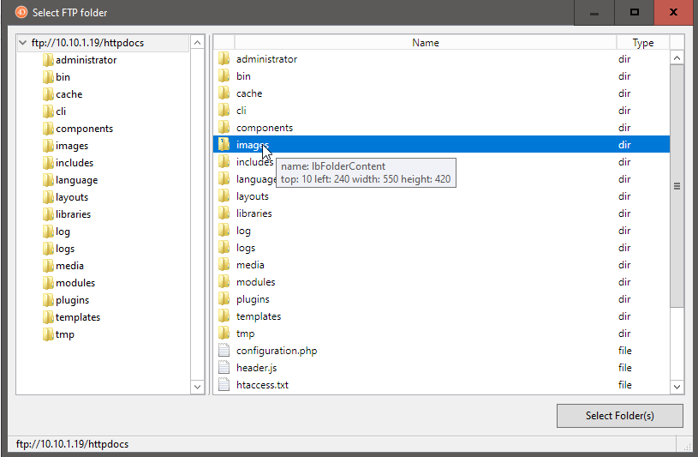This screenshot has width=698, height=457.
Task: Select the media folder in left tree
Action: [x=69, y=266]
